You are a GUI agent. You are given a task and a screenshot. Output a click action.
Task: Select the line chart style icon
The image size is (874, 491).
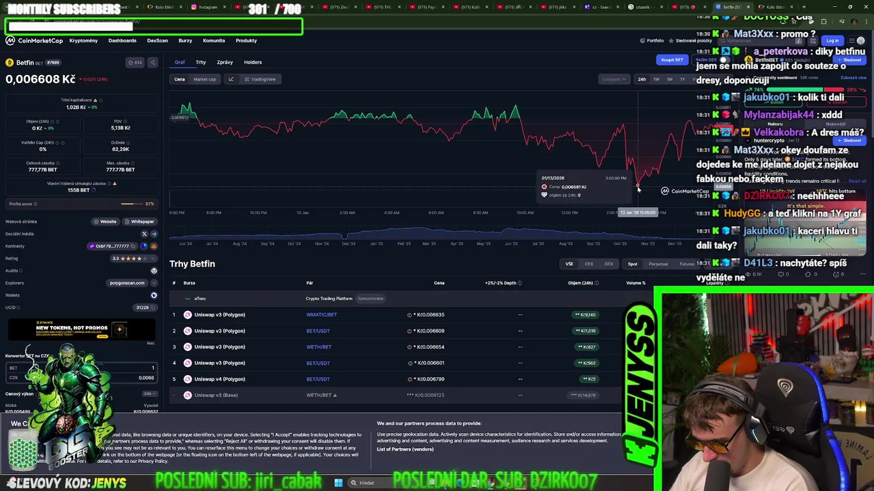click(231, 79)
